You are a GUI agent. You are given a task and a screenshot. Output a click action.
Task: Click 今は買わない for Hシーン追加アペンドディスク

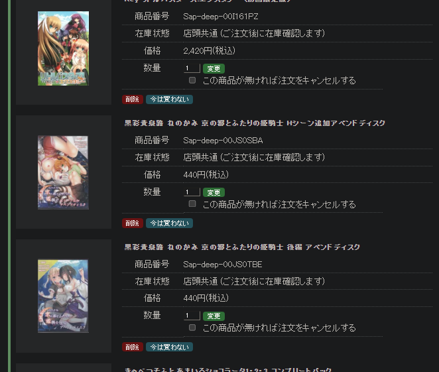pos(169,223)
